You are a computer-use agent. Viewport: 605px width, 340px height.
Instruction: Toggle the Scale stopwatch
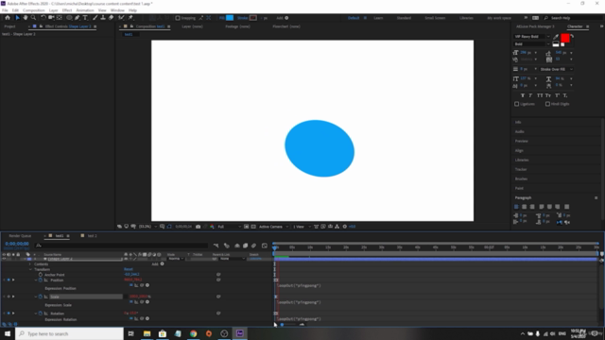(x=41, y=297)
